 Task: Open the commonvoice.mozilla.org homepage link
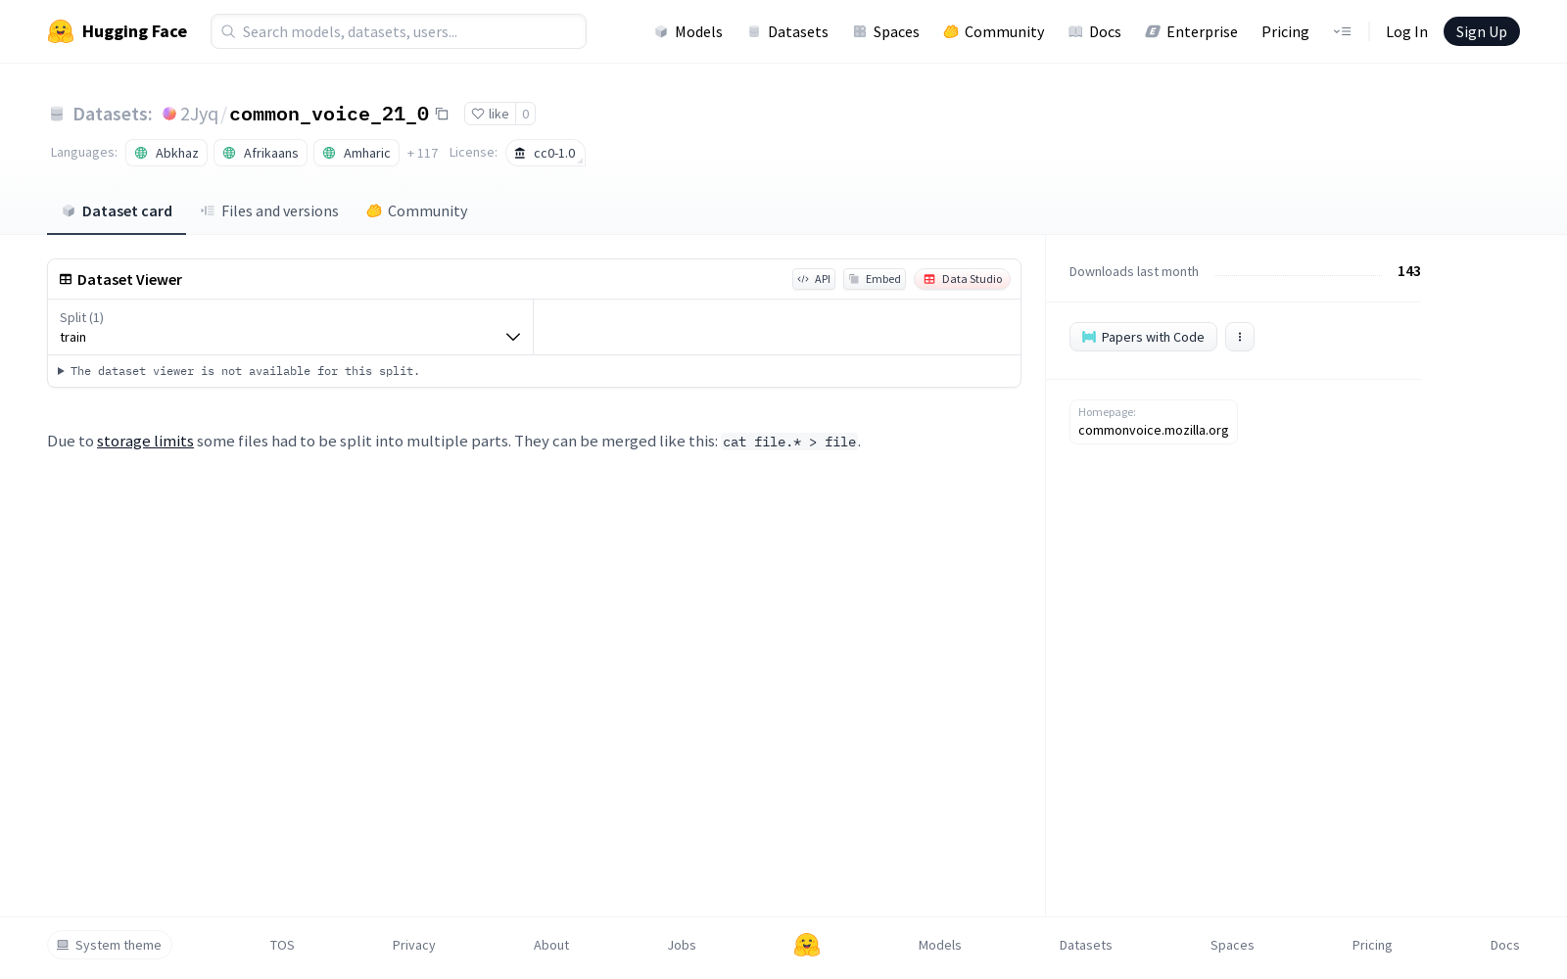(x=1154, y=430)
